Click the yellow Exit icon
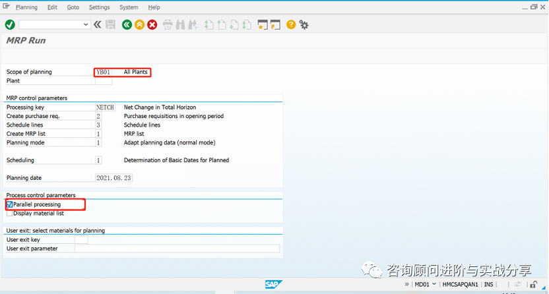Screen dimensions: 549x294 pos(139,24)
